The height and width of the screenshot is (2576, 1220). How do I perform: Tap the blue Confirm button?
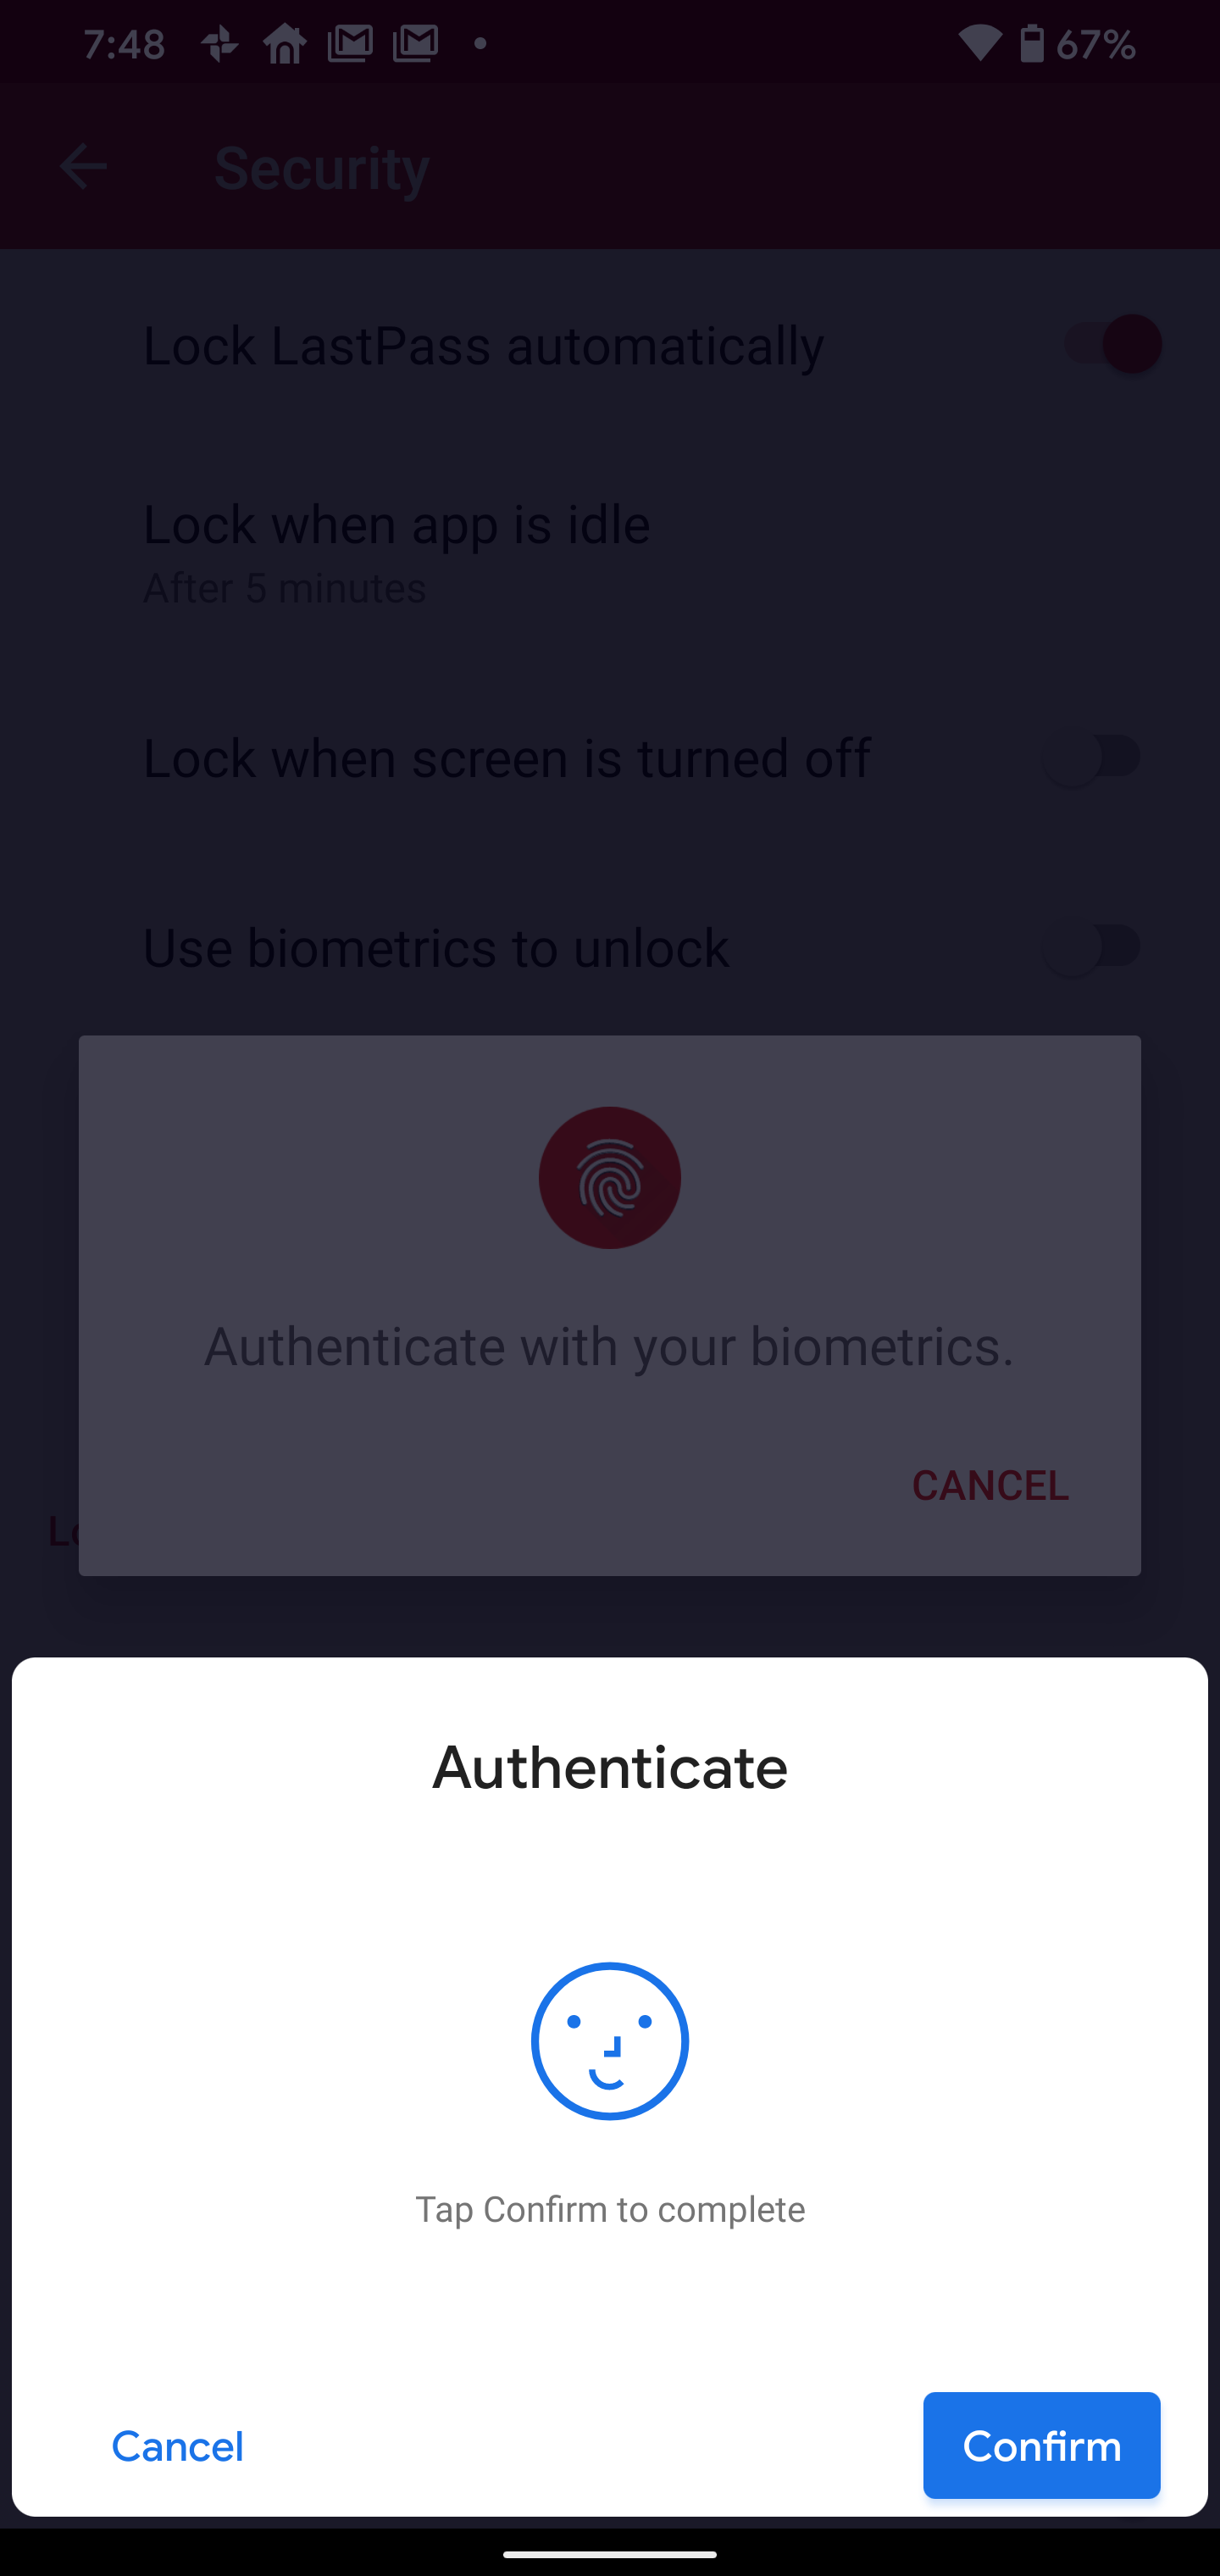[x=1041, y=2445]
